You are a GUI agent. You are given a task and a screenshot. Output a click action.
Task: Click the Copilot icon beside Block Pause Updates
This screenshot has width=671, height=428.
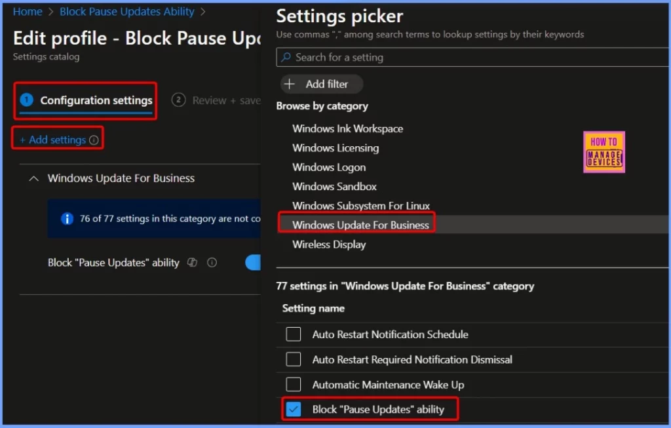192,262
